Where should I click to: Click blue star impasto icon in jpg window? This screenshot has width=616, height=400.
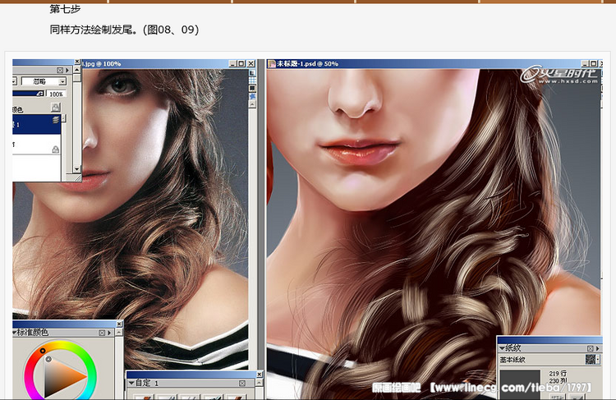(x=252, y=96)
